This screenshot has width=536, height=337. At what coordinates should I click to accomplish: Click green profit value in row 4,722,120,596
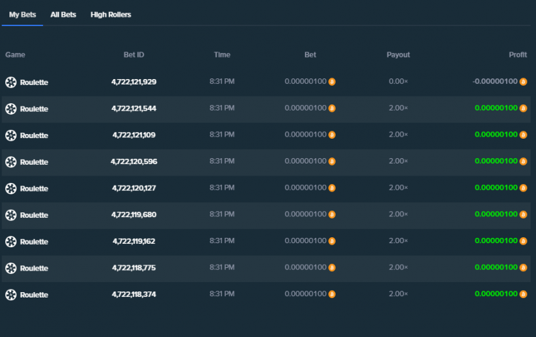496,161
